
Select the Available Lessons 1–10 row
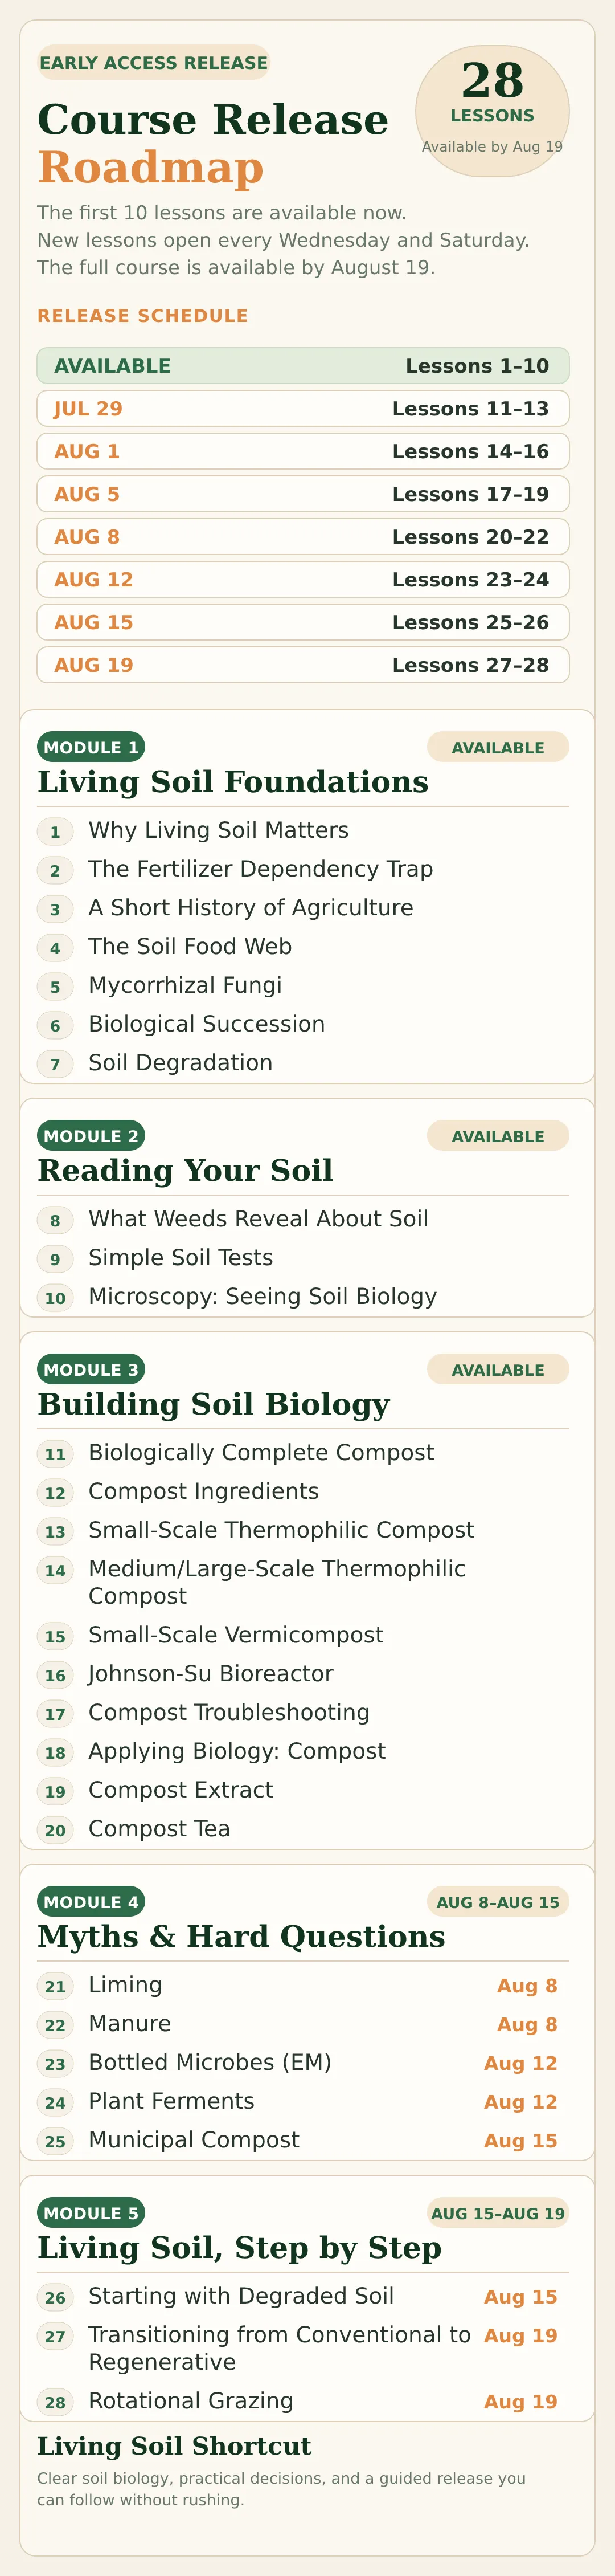click(302, 366)
